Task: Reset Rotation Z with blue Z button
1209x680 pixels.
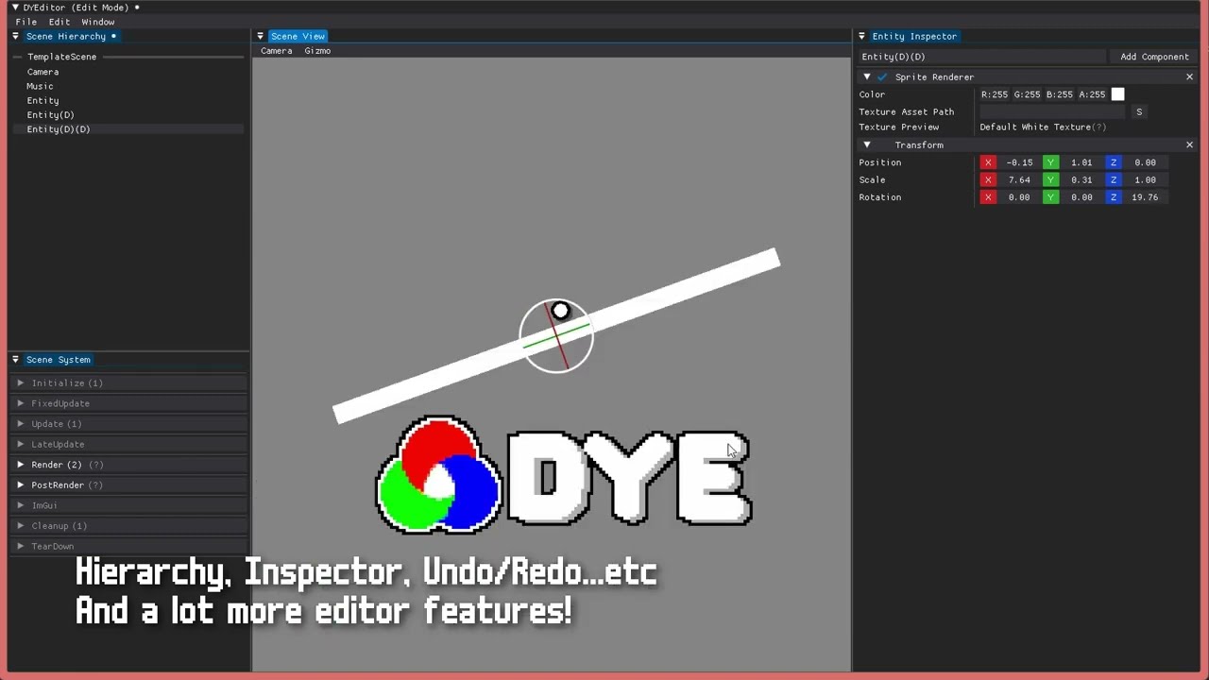Action: point(1114,197)
